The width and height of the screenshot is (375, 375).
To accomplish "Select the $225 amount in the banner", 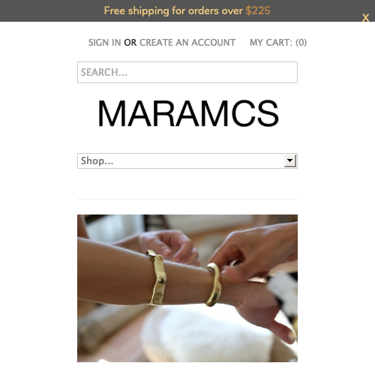I will click(258, 10).
